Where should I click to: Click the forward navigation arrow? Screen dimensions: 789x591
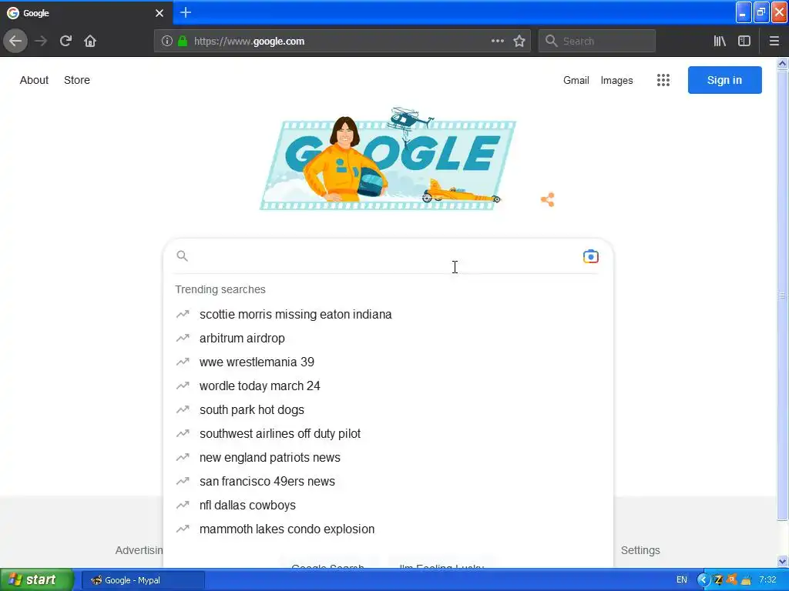click(x=41, y=41)
